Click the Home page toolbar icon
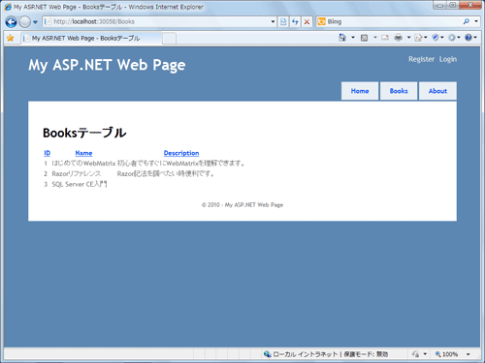This screenshot has height=363, width=485. 342,38
